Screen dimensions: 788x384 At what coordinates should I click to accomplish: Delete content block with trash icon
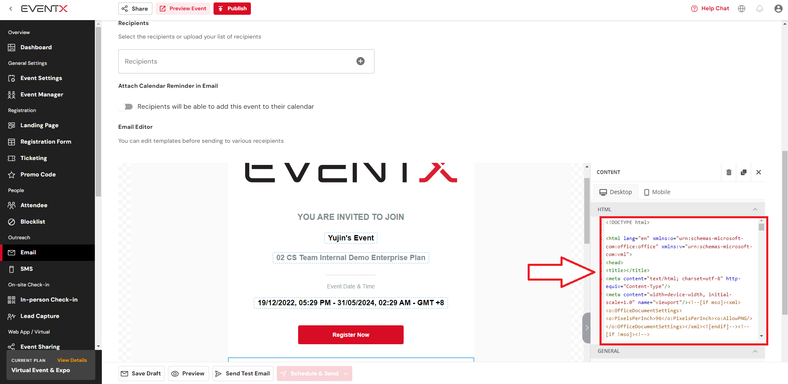click(729, 172)
